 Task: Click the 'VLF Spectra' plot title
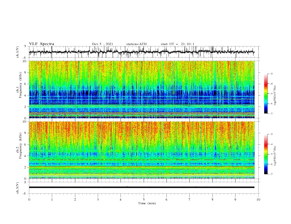pos(42,44)
